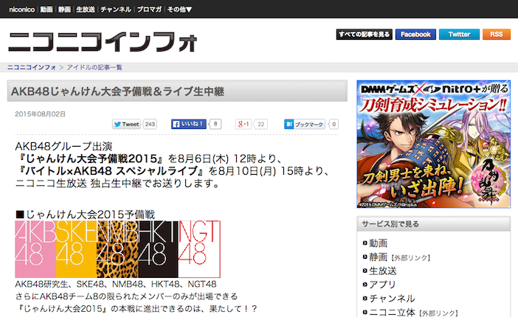This screenshot has width=518, height=317.
Task: Click the 『バイトル×AKB48 スペシャルライブ』 bold text
Action: (x=111, y=171)
